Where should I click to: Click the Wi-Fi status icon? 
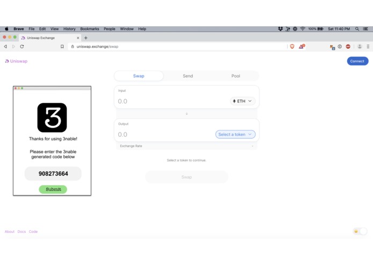302,29
